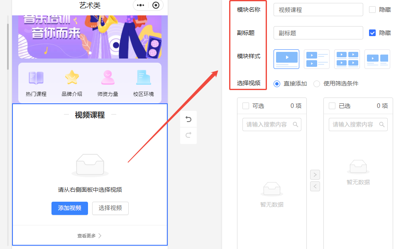401x249 pixels.
Task: Select the single large video module style
Action: (286, 59)
